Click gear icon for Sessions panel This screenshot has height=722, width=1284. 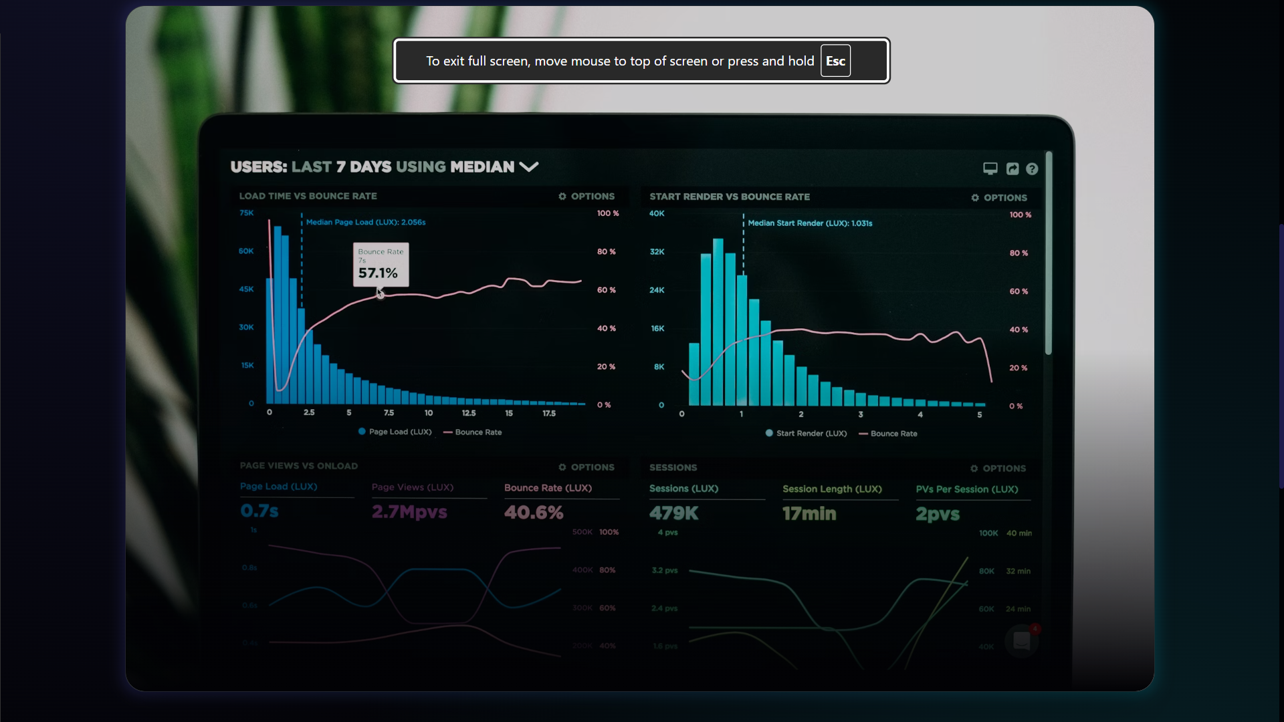974,469
